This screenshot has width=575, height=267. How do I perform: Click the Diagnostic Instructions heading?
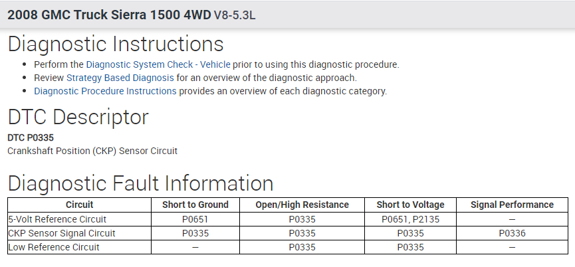click(x=116, y=44)
